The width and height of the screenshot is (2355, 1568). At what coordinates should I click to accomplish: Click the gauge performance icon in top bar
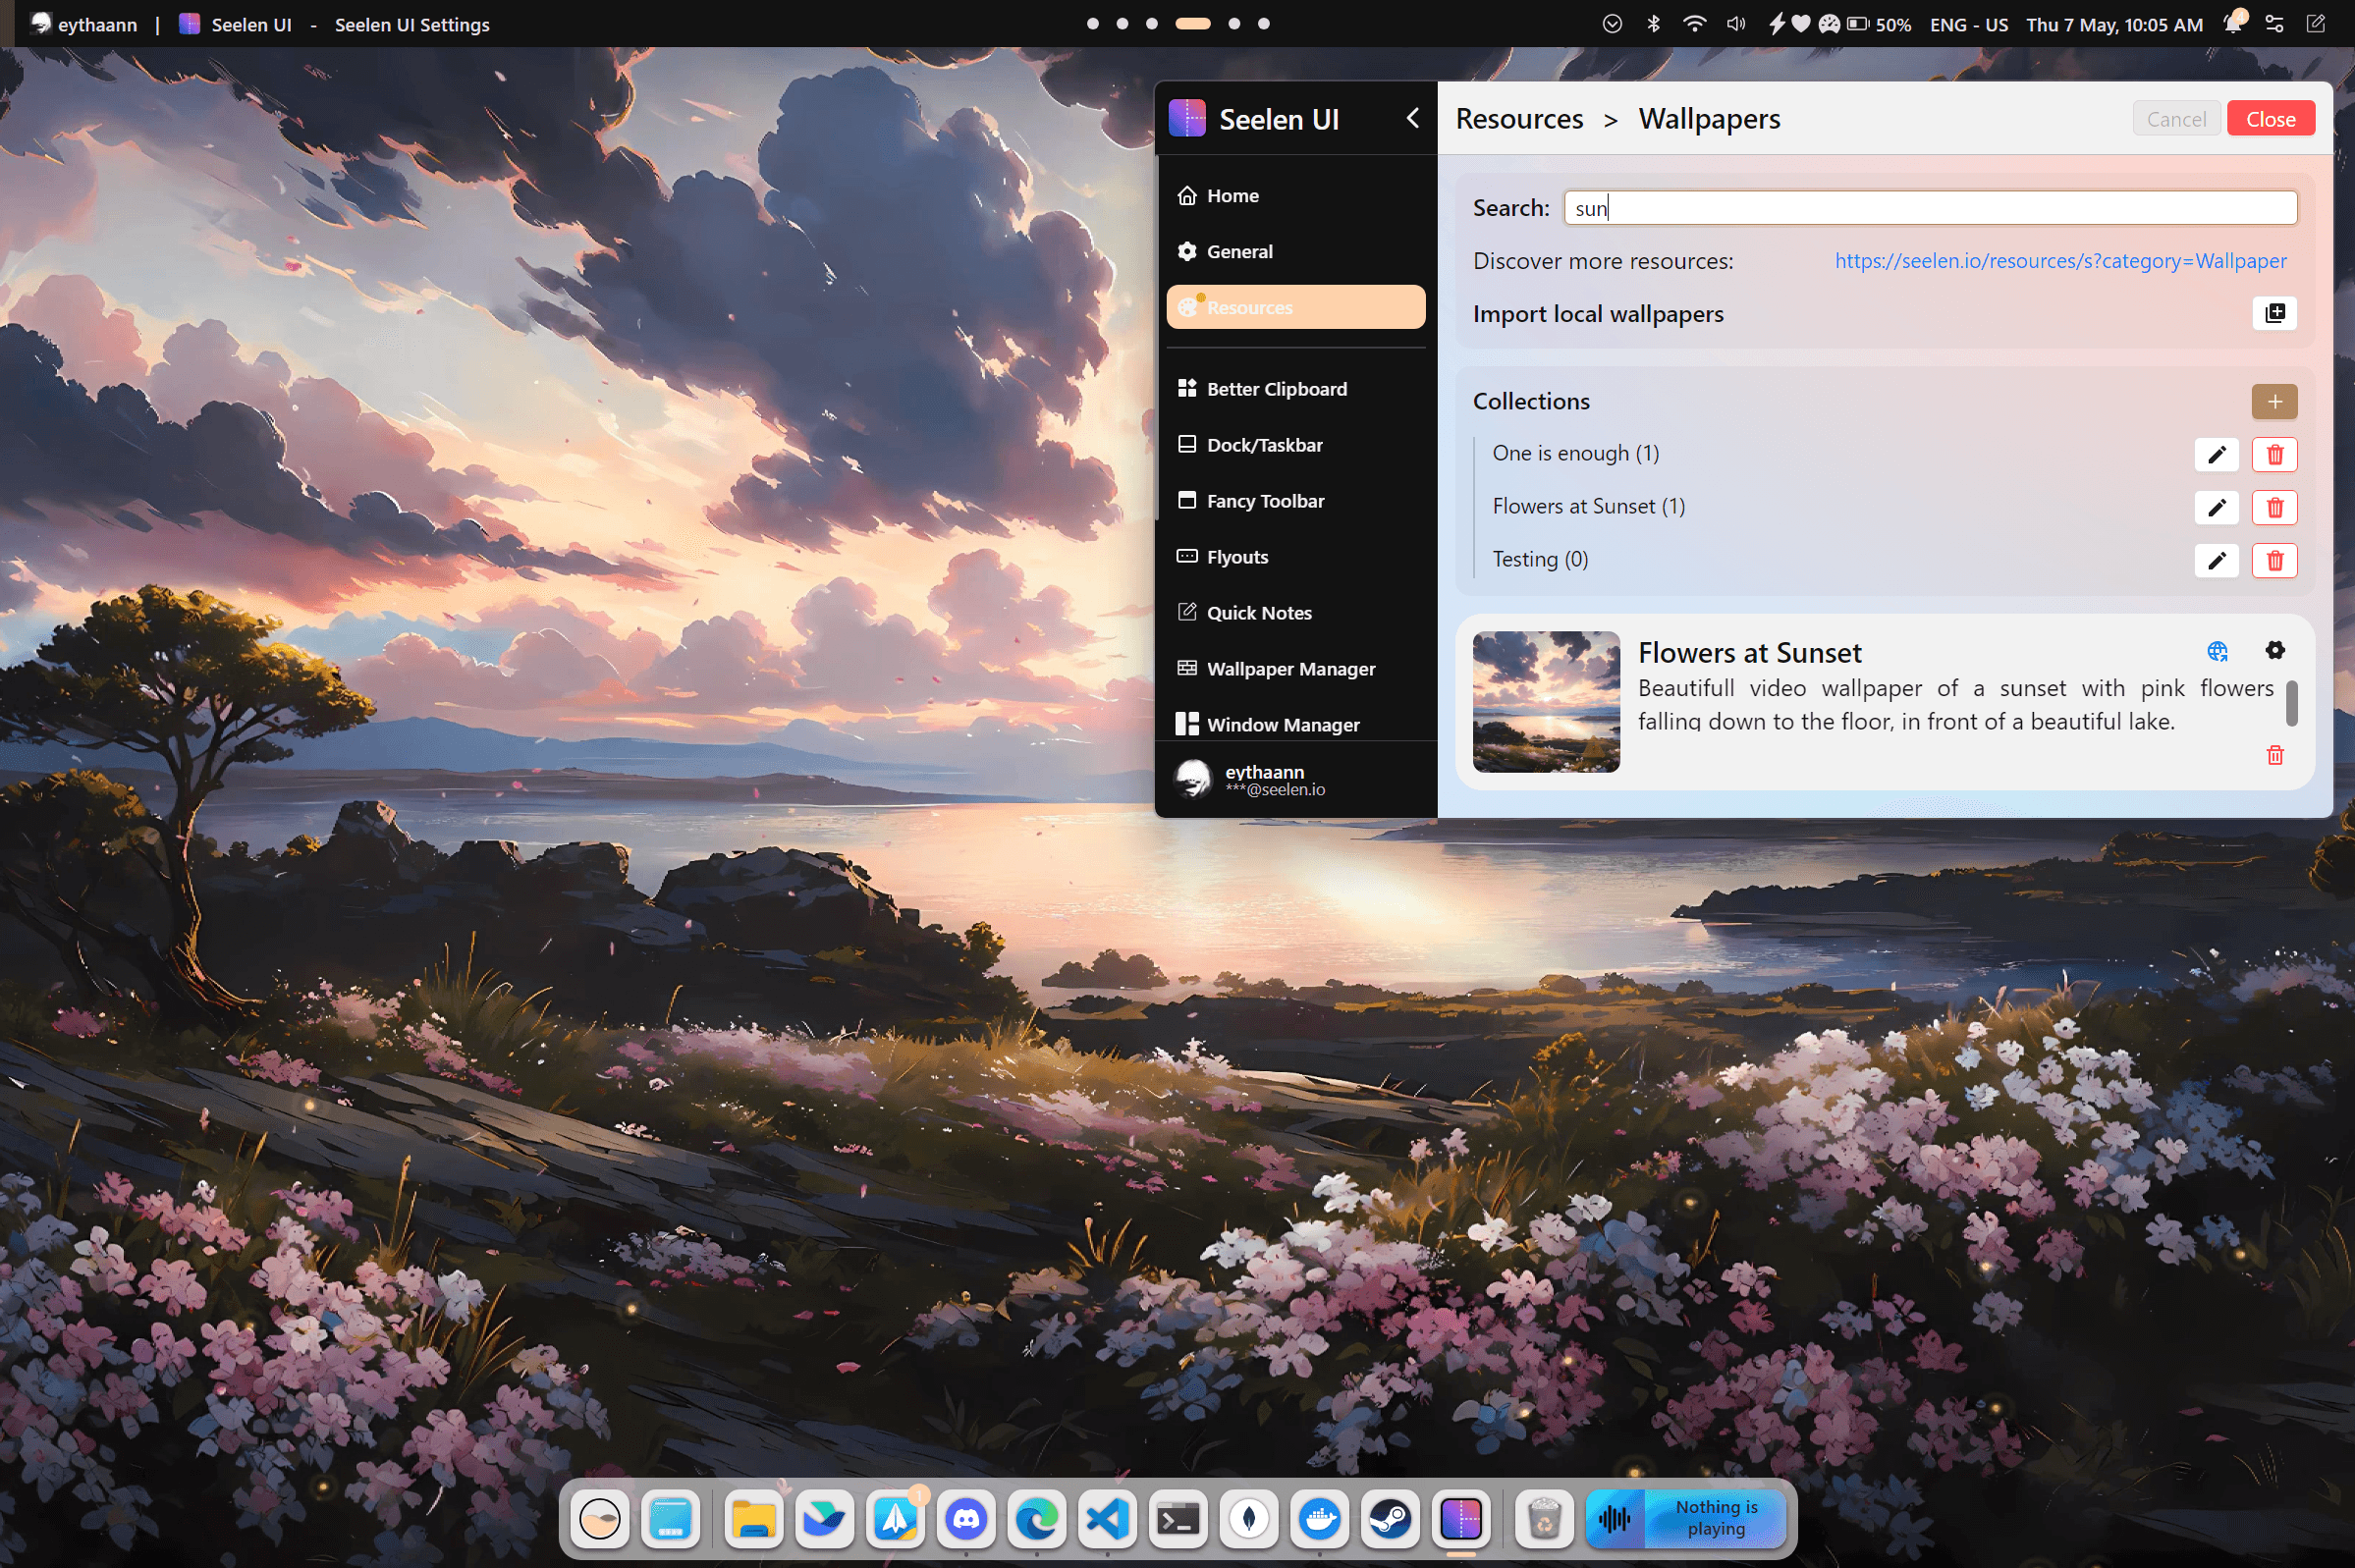(x=1829, y=23)
